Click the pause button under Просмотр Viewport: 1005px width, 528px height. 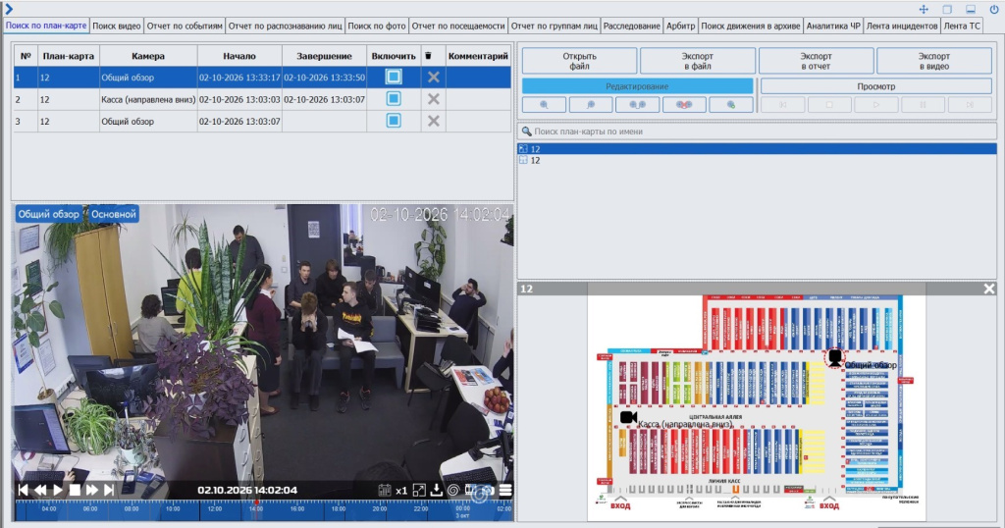923,104
